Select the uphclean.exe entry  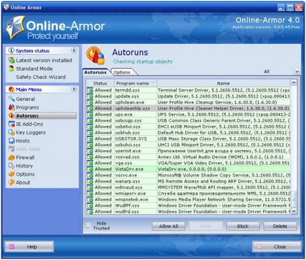click(x=188, y=102)
